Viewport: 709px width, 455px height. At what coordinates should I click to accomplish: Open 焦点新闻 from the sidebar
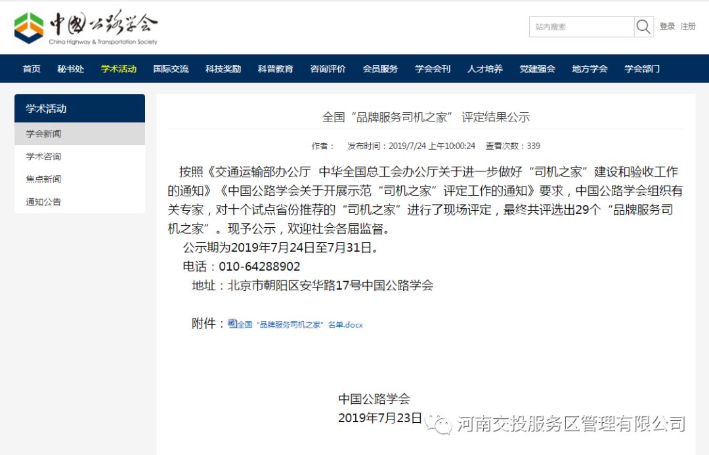pyautogui.click(x=43, y=179)
